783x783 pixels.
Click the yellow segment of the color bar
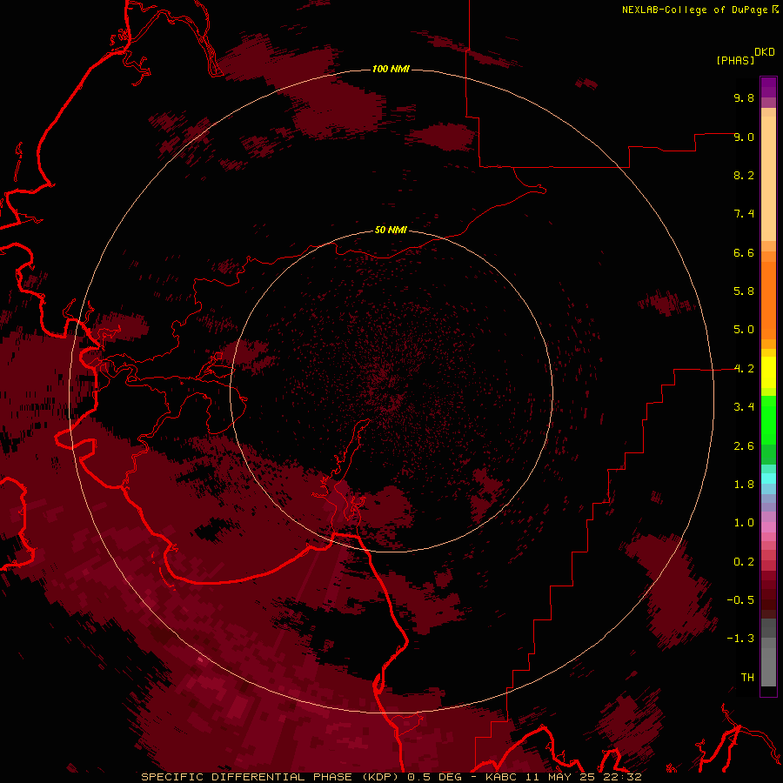pos(768,372)
